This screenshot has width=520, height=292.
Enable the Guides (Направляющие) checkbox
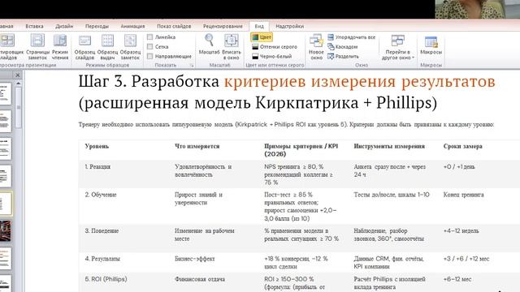149,56
